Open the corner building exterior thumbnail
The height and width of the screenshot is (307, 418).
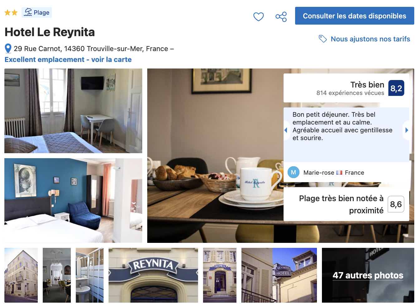[21, 275]
